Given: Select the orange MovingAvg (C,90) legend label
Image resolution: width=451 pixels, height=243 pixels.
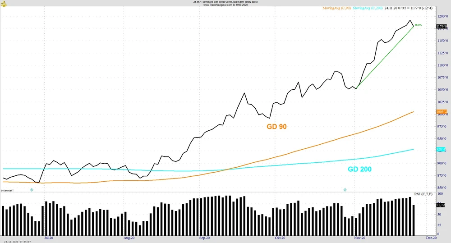Looking at the screenshot, I should (x=336, y=8).
